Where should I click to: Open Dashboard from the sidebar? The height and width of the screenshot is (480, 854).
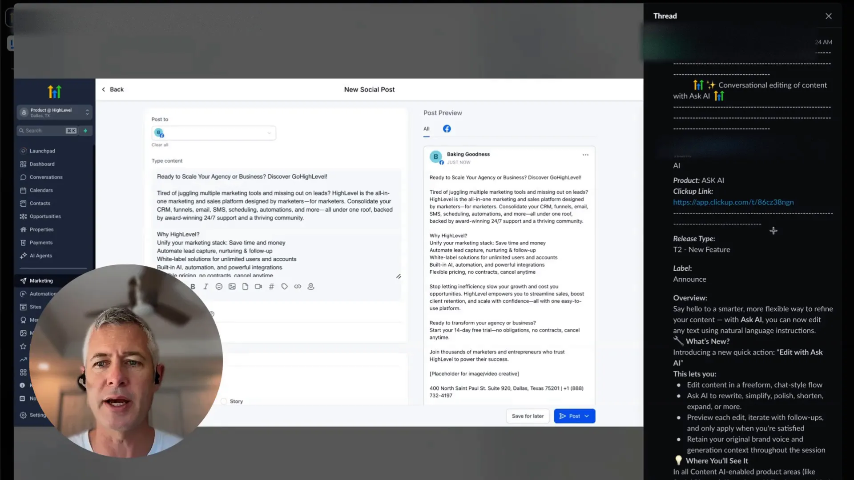42,164
